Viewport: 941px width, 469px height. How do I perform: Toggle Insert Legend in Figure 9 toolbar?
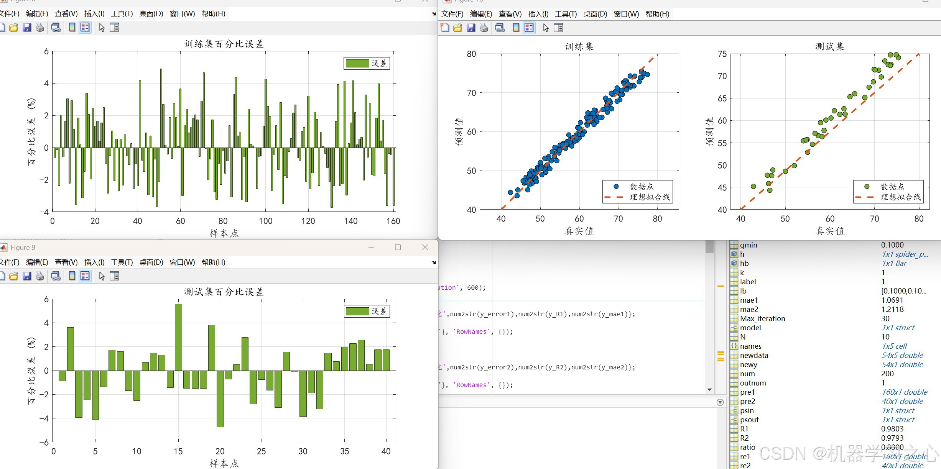pos(85,276)
